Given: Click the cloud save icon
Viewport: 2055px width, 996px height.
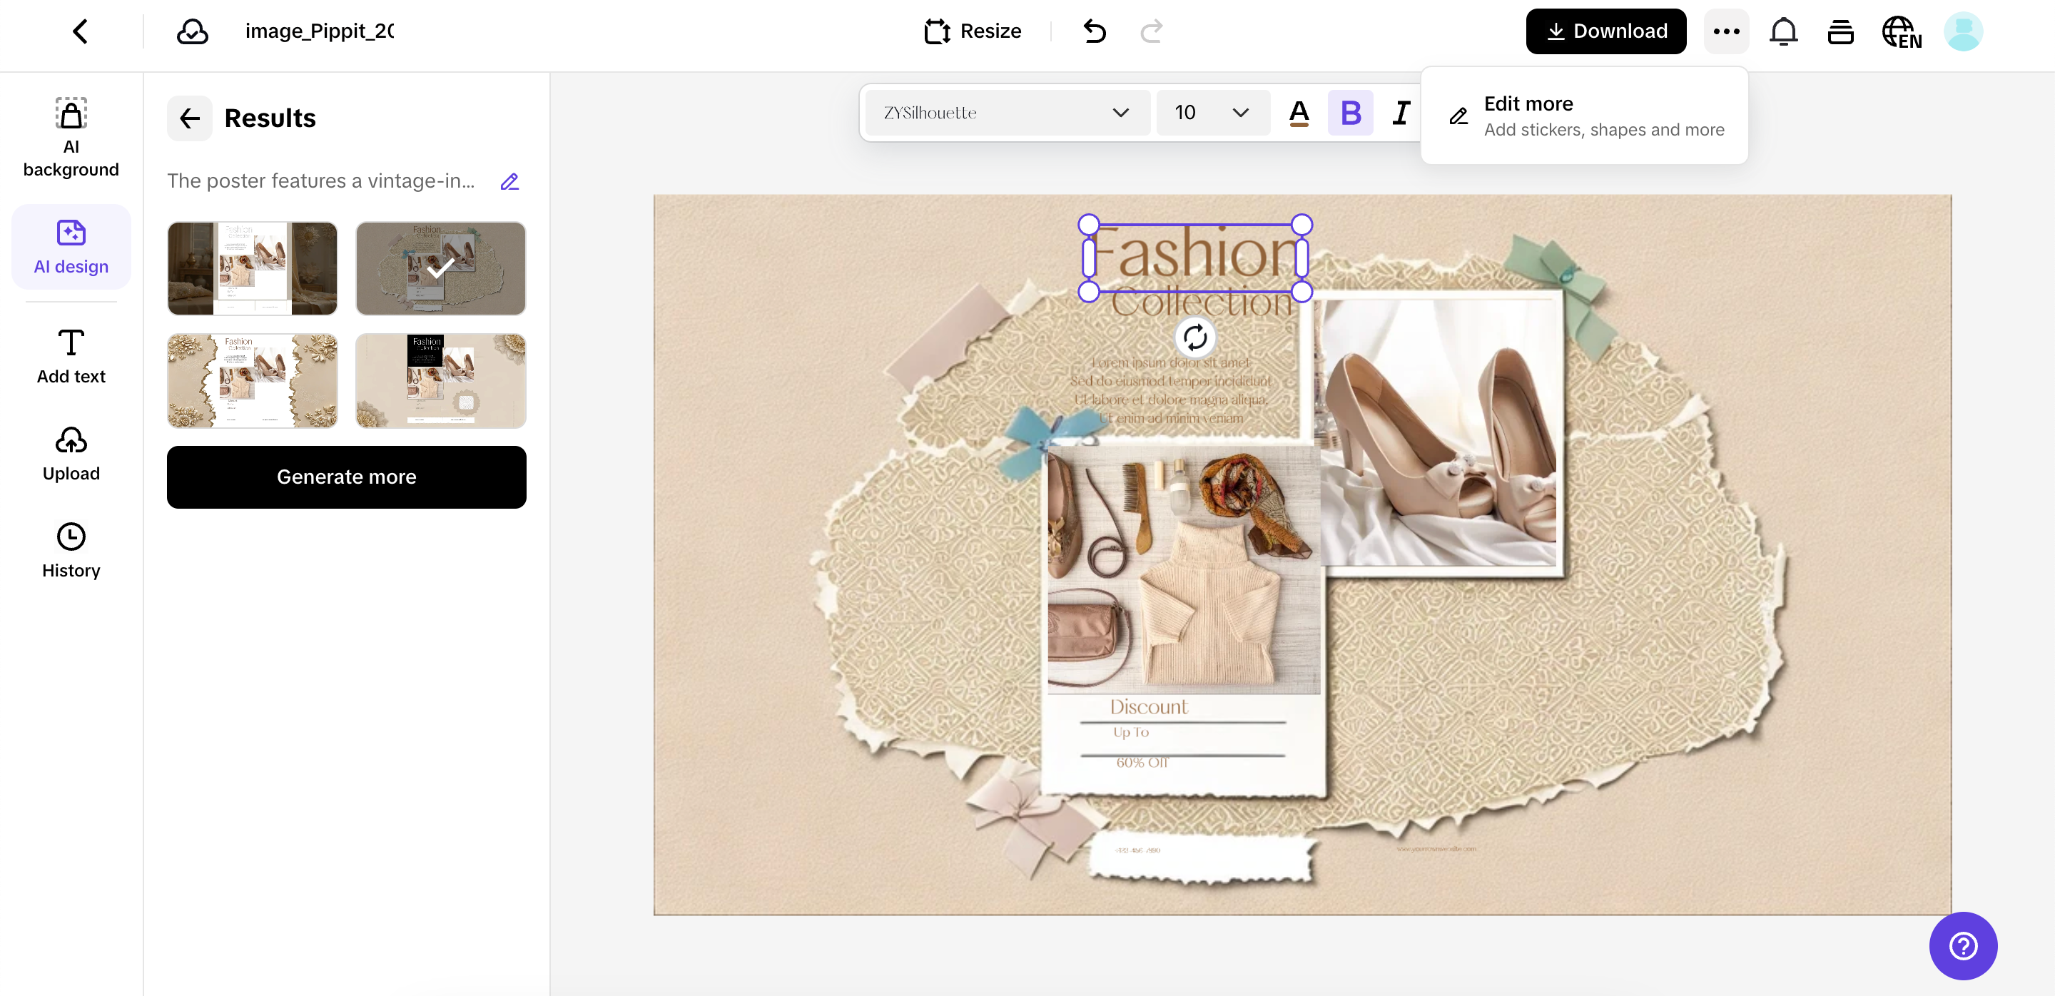Looking at the screenshot, I should tap(191, 31).
